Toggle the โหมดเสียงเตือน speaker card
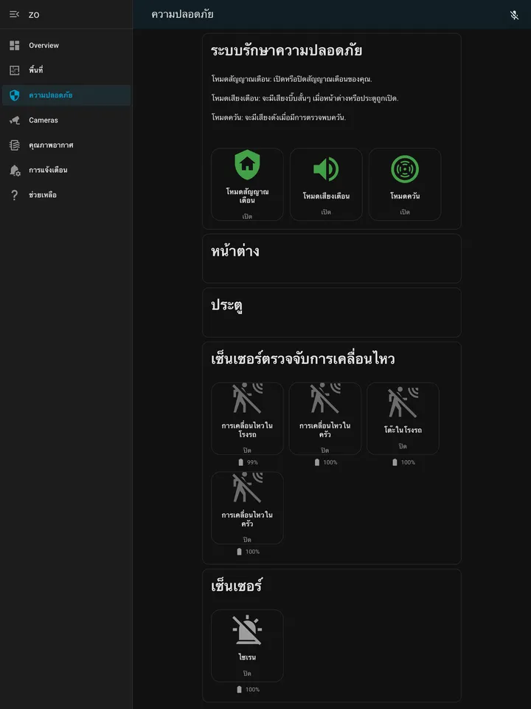Screen dimensions: 531x709 coord(326,185)
